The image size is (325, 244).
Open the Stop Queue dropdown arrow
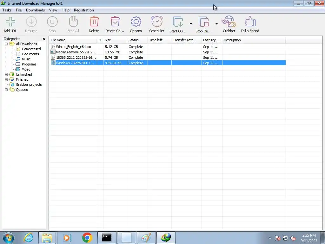click(216, 24)
